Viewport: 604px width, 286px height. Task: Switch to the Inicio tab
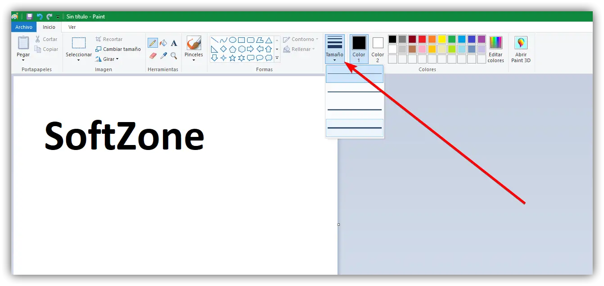coord(49,27)
